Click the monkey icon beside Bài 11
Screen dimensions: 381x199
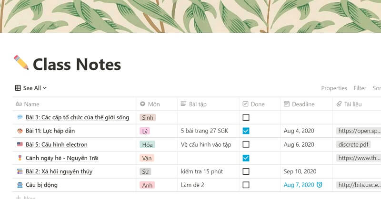[x=20, y=131]
